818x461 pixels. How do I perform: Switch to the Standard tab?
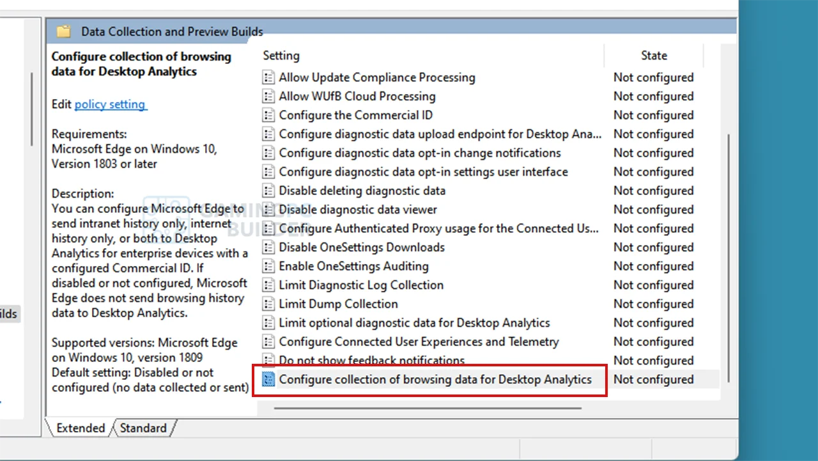[143, 428]
